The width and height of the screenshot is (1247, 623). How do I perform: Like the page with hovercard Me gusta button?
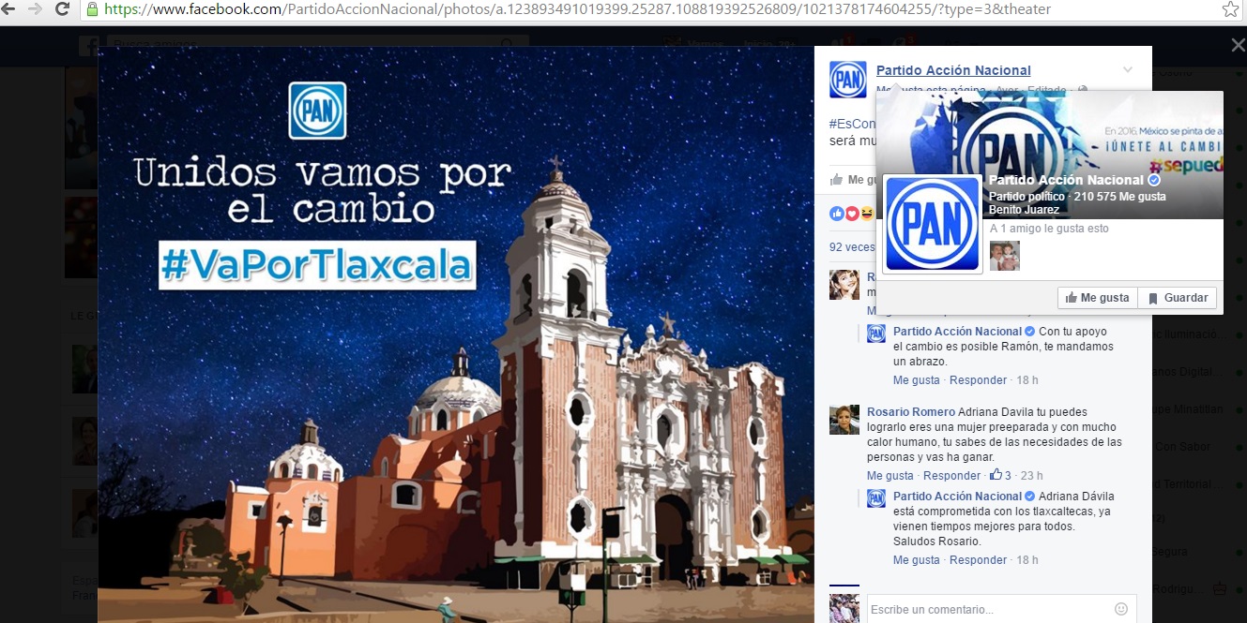1098,298
